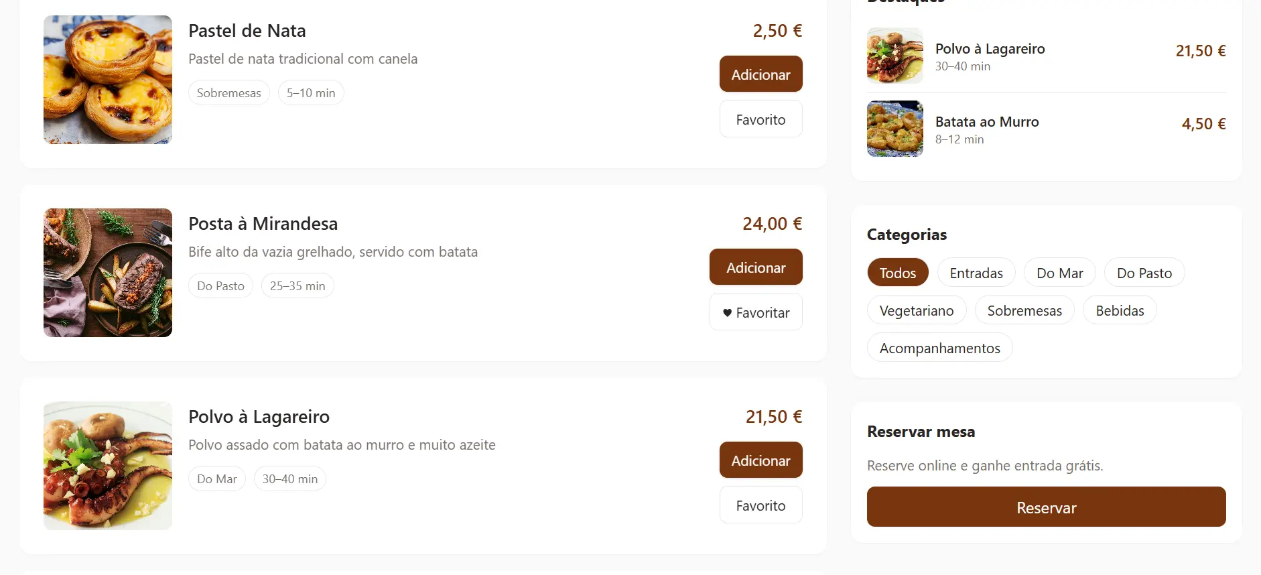Image resolution: width=1261 pixels, height=575 pixels.
Task: Filter menu by Sobremesas category
Action: pos(1024,310)
